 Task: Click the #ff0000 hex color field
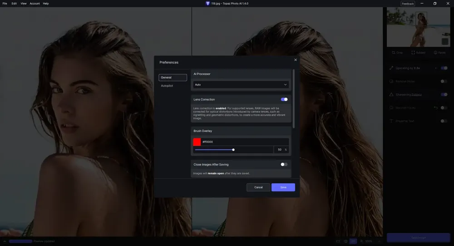(244, 142)
